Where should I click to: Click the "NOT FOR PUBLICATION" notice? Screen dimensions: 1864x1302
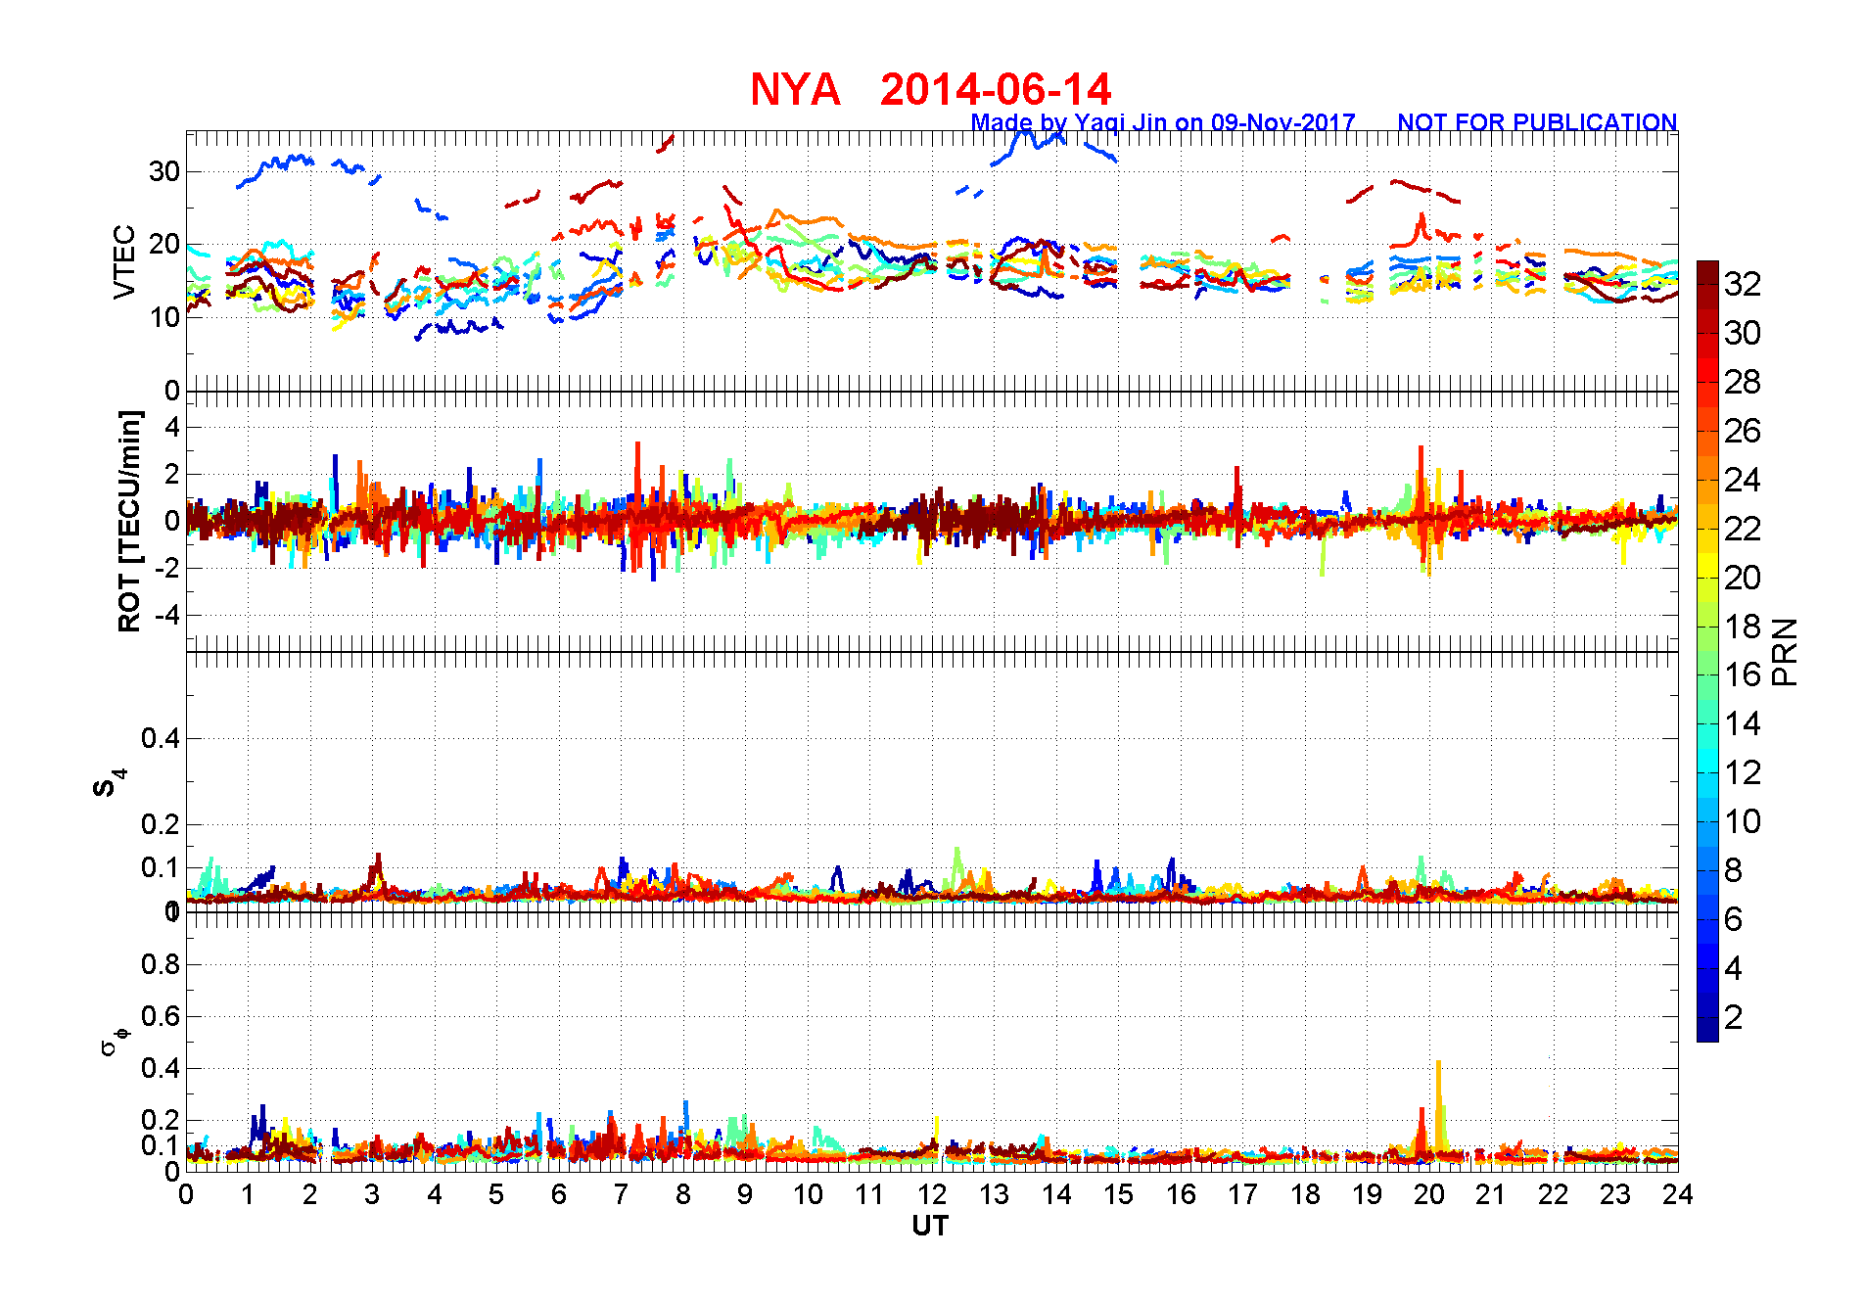[1537, 122]
